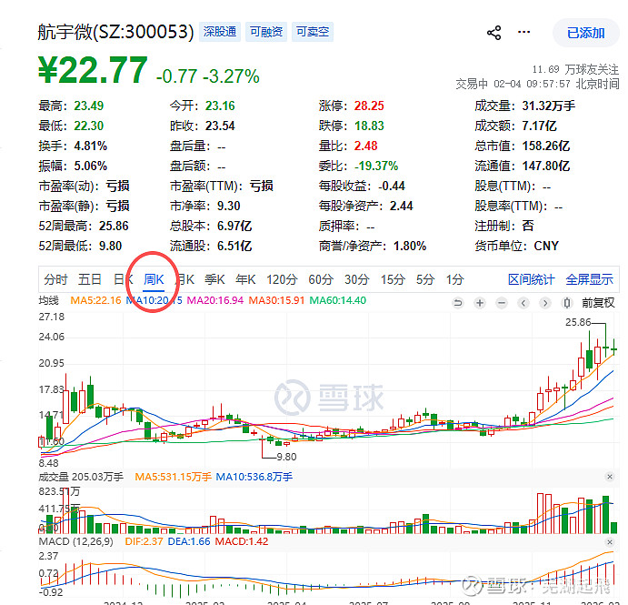Zoom in chart with plus icon
The height and width of the screenshot is (605, 628).
480,303
